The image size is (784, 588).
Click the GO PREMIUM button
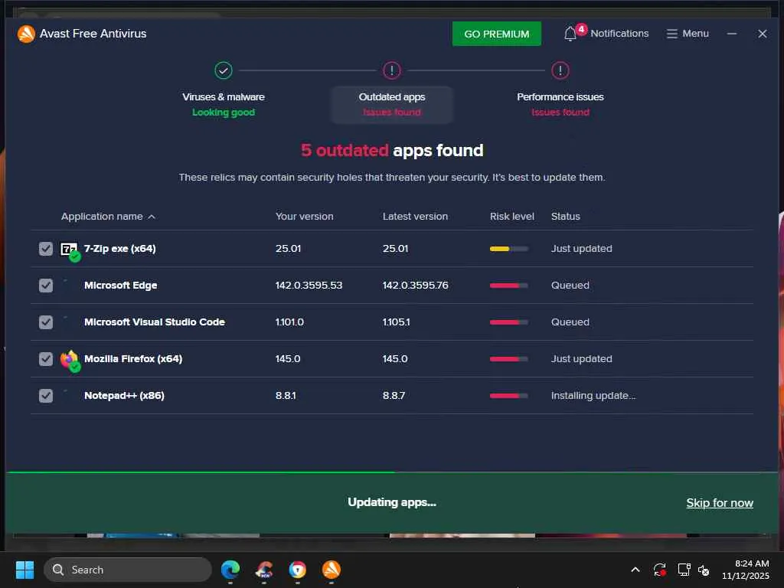pyautogui.click(x=496, y=34)
